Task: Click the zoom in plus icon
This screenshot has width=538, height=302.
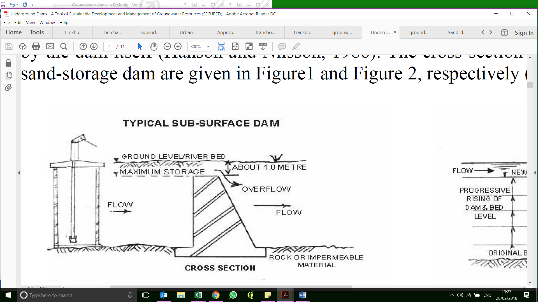Action: point(178,46)
